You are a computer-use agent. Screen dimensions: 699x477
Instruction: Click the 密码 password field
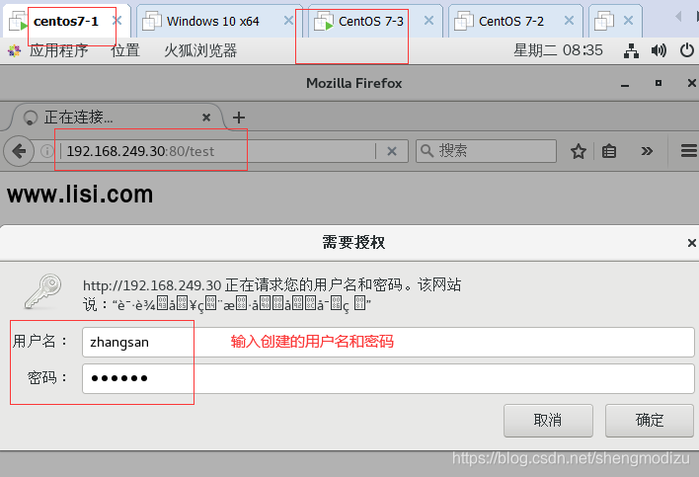(388, 378)
